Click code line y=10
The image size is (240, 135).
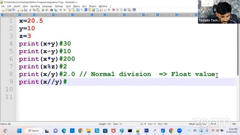coord(27,28)
